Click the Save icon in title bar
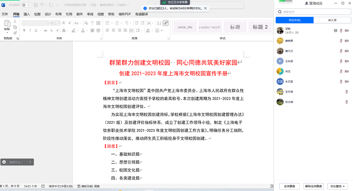353x191 pixels. click(x=35, y=5)
